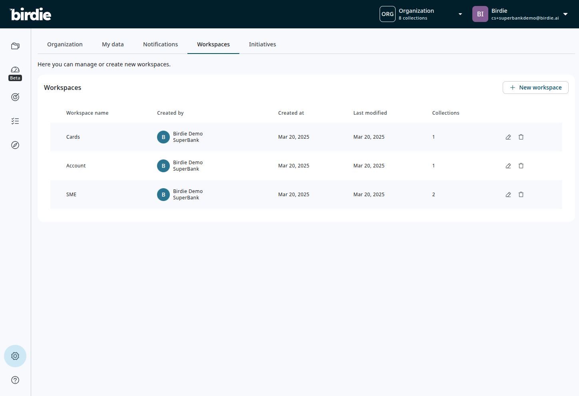Screen dimensions: 579x396
Task: Open the folders icon in sidebar
Action: (x=15, y=46)
